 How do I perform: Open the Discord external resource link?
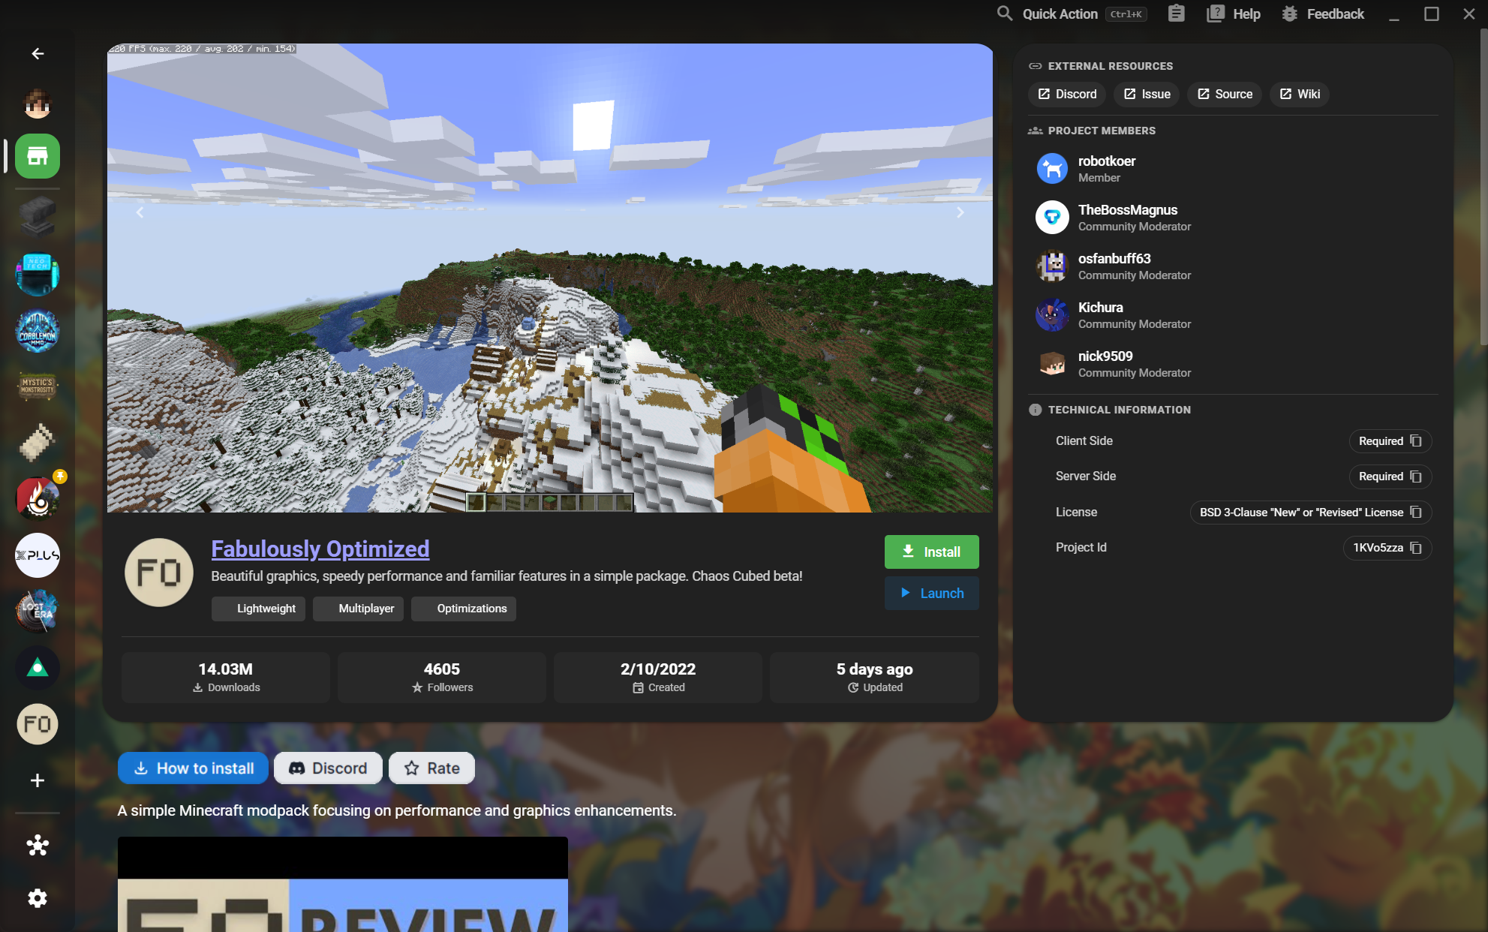[1067, 94]
